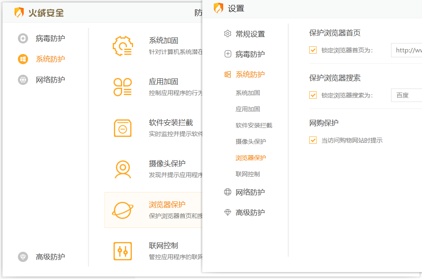Open 高级防护 in the main window sidebar

coord(50,257)
